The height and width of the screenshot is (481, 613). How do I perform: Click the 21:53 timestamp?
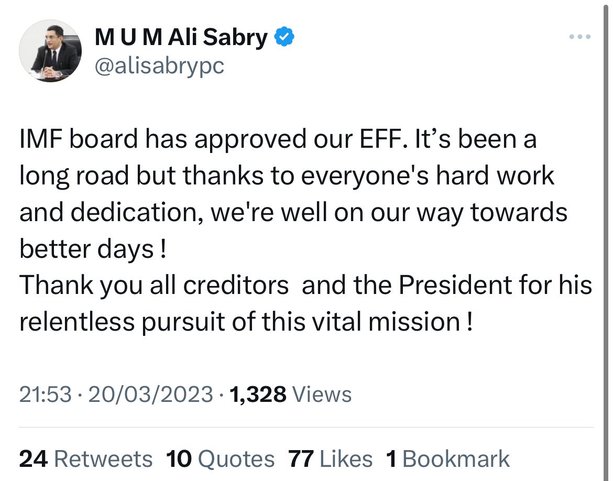[46, 394]
